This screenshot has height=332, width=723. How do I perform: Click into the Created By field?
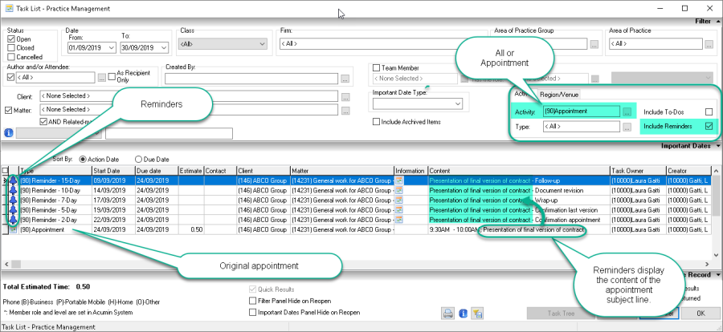[x=251, y=79]
